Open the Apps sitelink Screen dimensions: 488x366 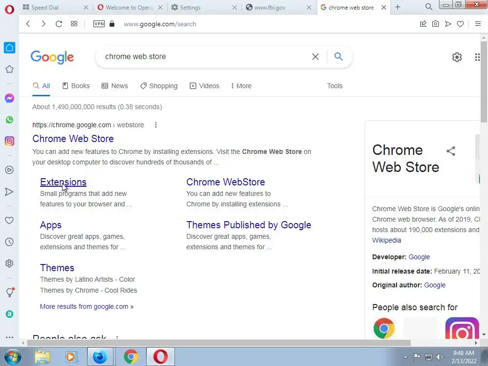[51, 225]
